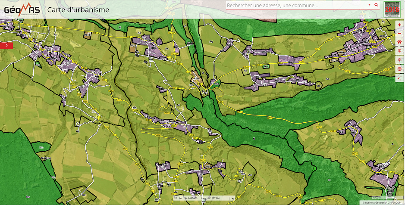Click the coordinate swap arrows icon

point(176,198)
